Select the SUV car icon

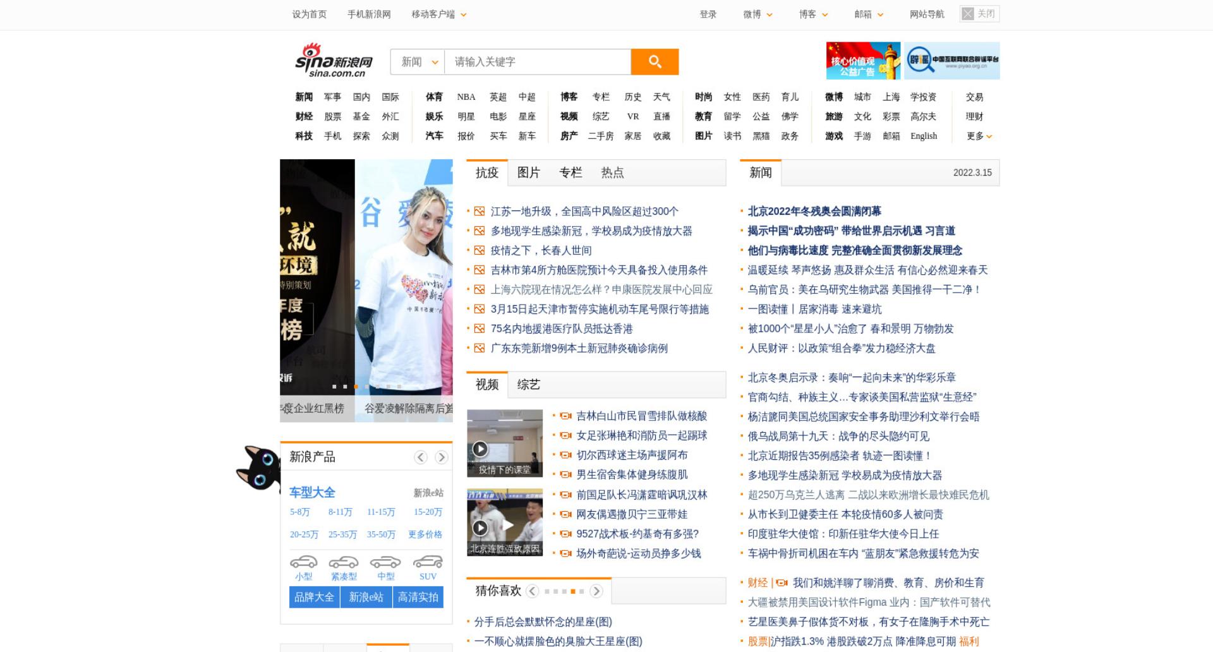click(x=428, y=562)
